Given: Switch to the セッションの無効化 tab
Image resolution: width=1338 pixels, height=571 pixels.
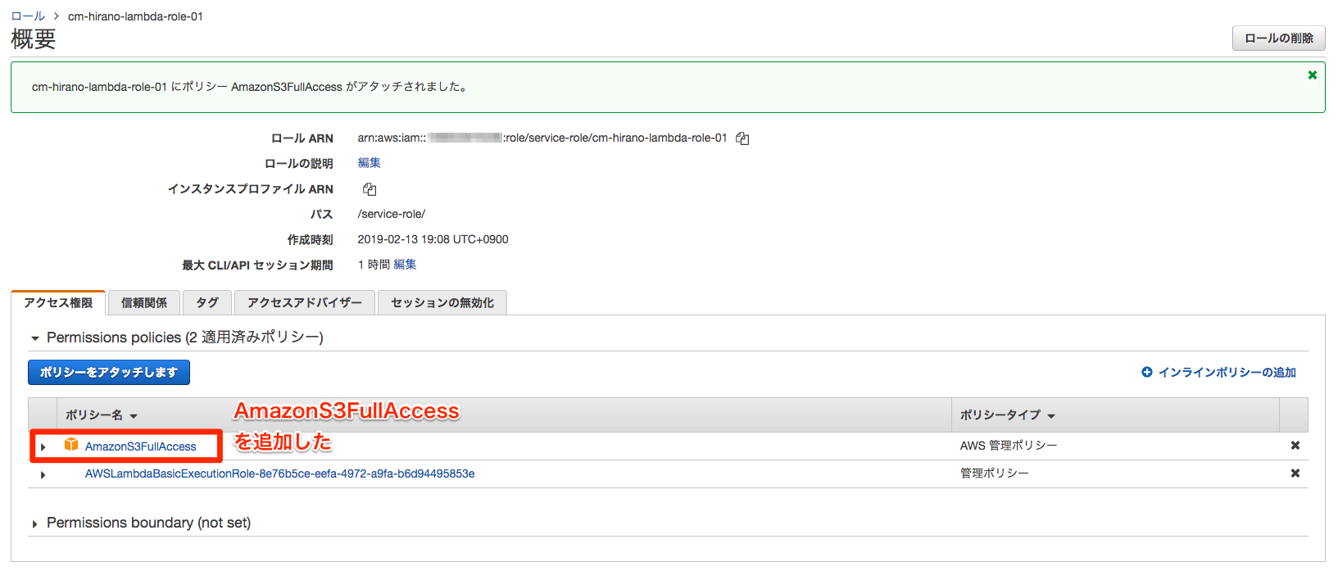Looking at the screenshot, I should pyautogui.click(x=442, y=303).
